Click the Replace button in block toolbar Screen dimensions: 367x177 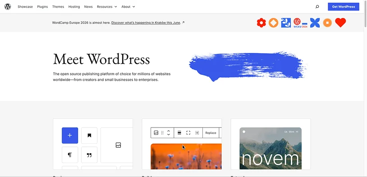[x=211, y=133]
